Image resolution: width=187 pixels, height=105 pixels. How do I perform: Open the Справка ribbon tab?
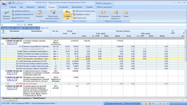[89, 7]
